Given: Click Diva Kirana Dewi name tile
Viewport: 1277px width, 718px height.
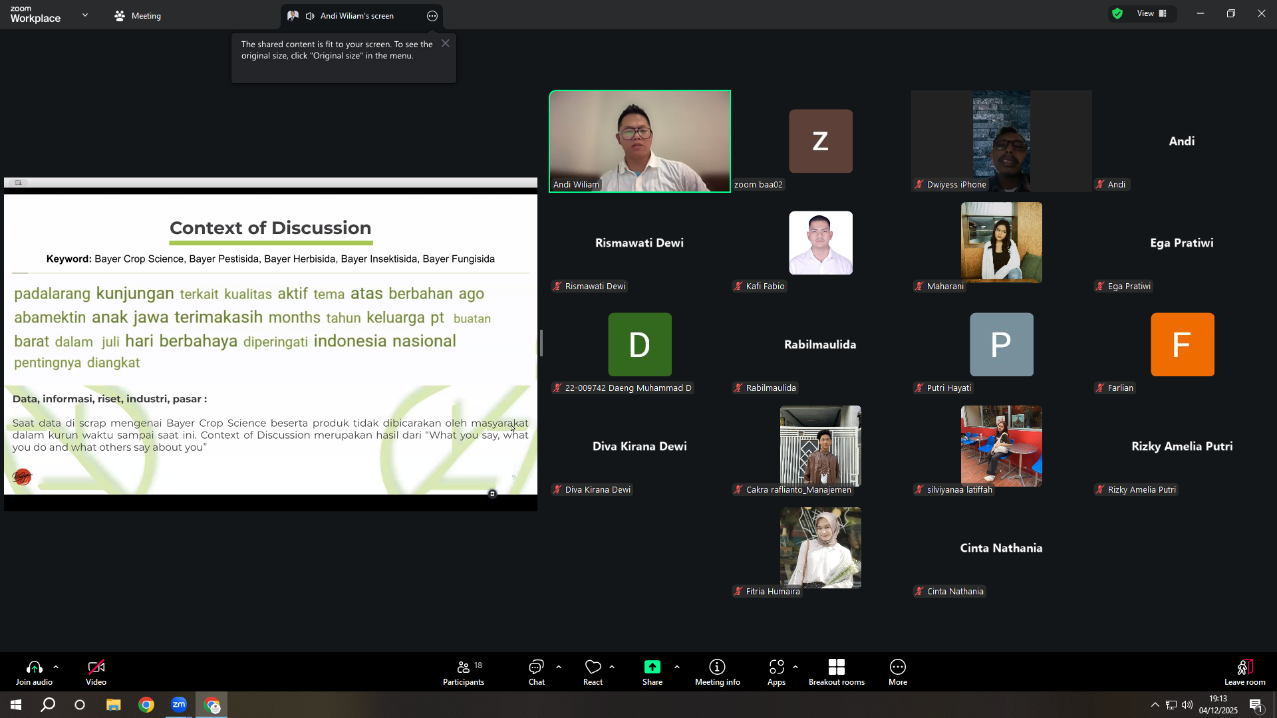Looking at the screenshot, I should tap(640, 446).
